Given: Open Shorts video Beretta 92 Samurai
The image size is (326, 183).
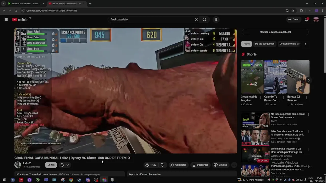Looking at the screenshot, I should (x=298, y=77).
